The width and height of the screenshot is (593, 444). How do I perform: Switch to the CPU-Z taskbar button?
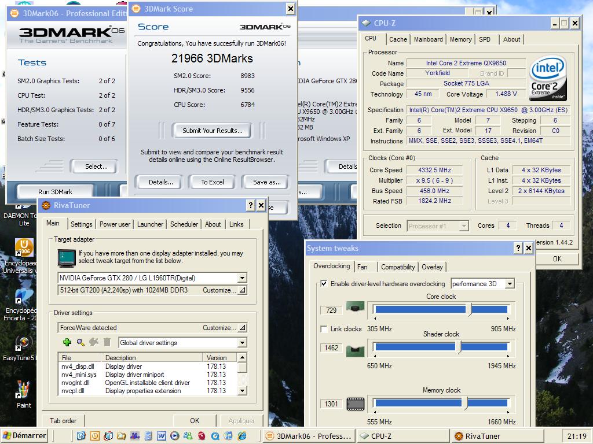[x=404, y=436]
